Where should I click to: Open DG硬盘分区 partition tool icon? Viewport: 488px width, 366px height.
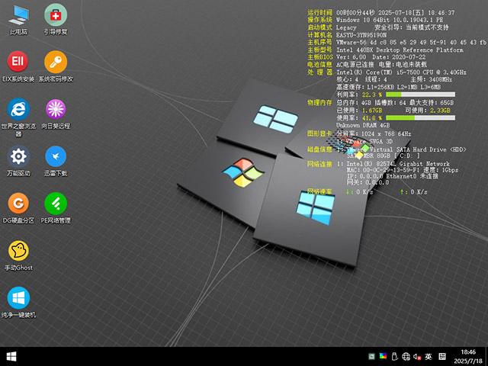click(x=18, y=208)
